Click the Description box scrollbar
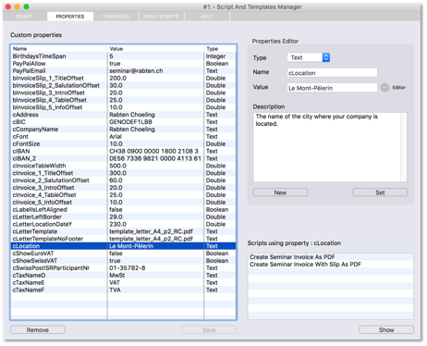 click(404, 147)
